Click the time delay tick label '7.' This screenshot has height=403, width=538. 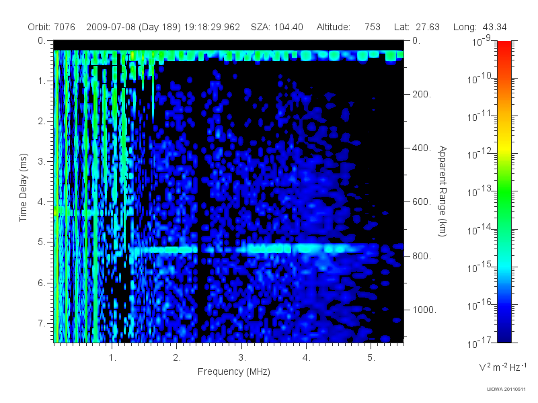pyautogui.click(x=42, y=323)
